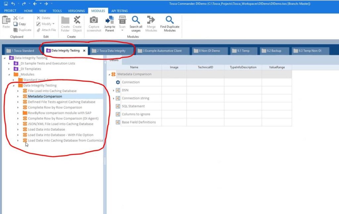Click the Undo arrow in the title bar
The height and width of the screenshot is (214, 339).
click(x=13, y=4)
